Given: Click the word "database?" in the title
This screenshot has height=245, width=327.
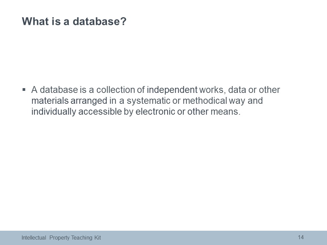Looking at the screenshot, I should 99,21.
